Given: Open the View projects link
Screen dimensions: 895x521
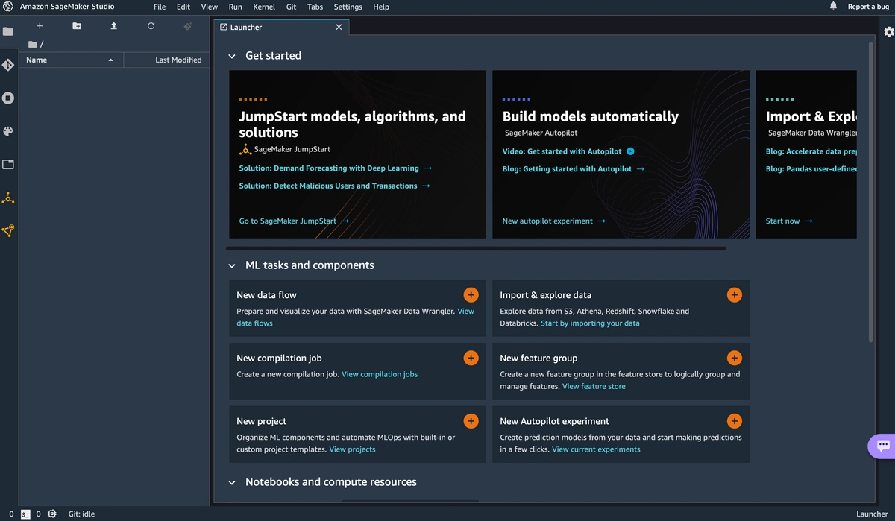Looking at the screenshot, I should point(352,449).
